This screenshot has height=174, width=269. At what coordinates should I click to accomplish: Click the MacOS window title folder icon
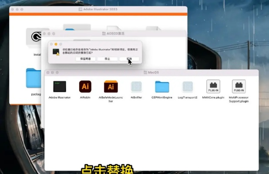pos(145,72)
